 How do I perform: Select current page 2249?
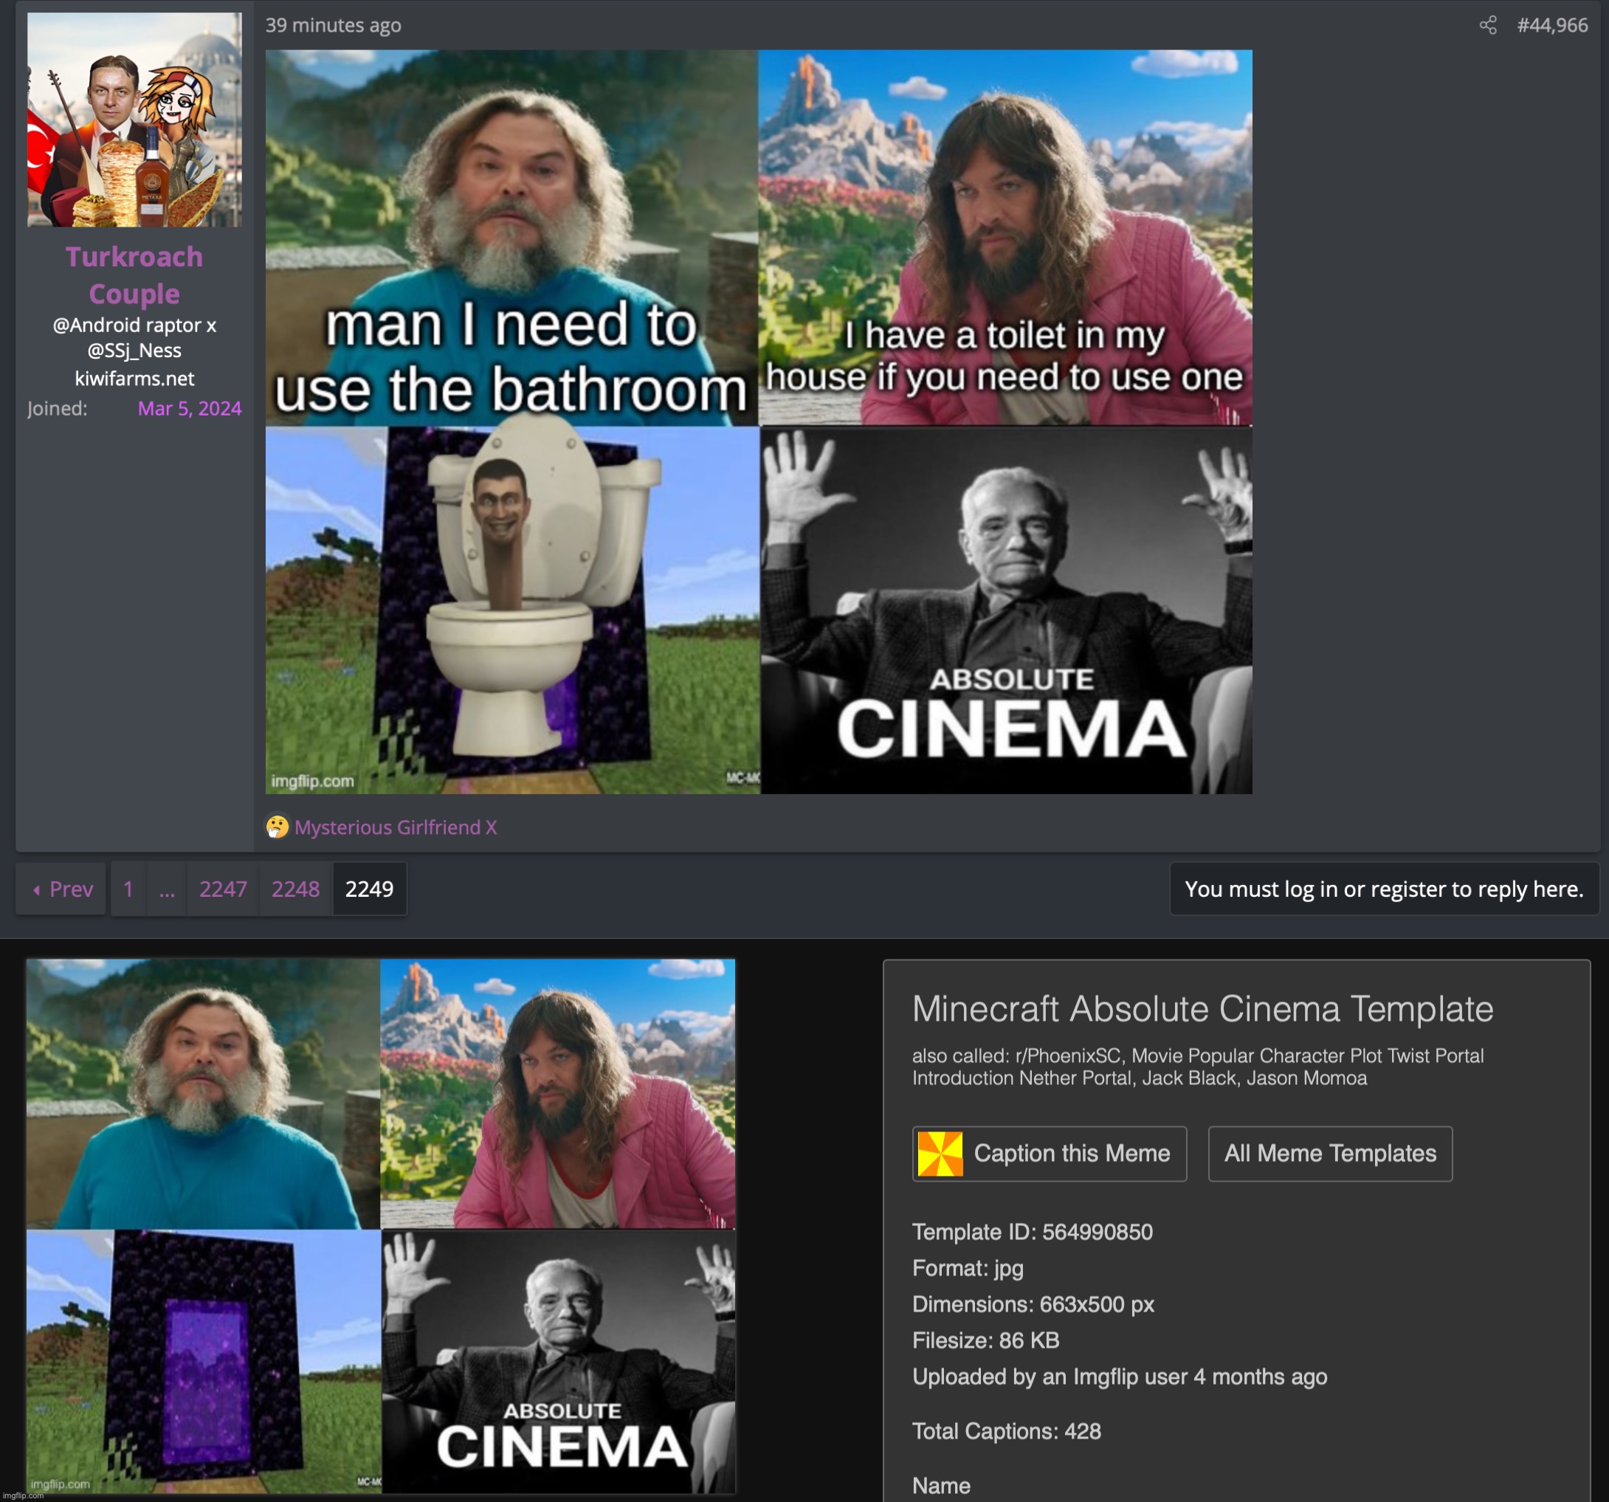click(369, 889)
